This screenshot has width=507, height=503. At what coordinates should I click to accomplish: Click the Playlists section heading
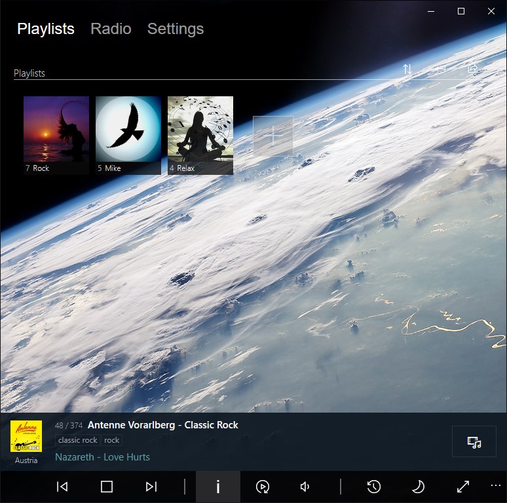[29, 73]
